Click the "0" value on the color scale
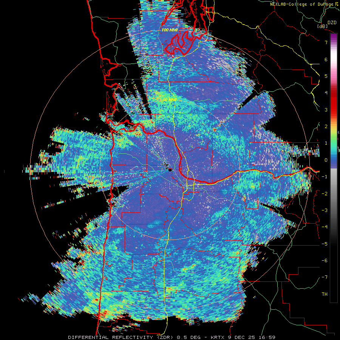 coord(326,160)
